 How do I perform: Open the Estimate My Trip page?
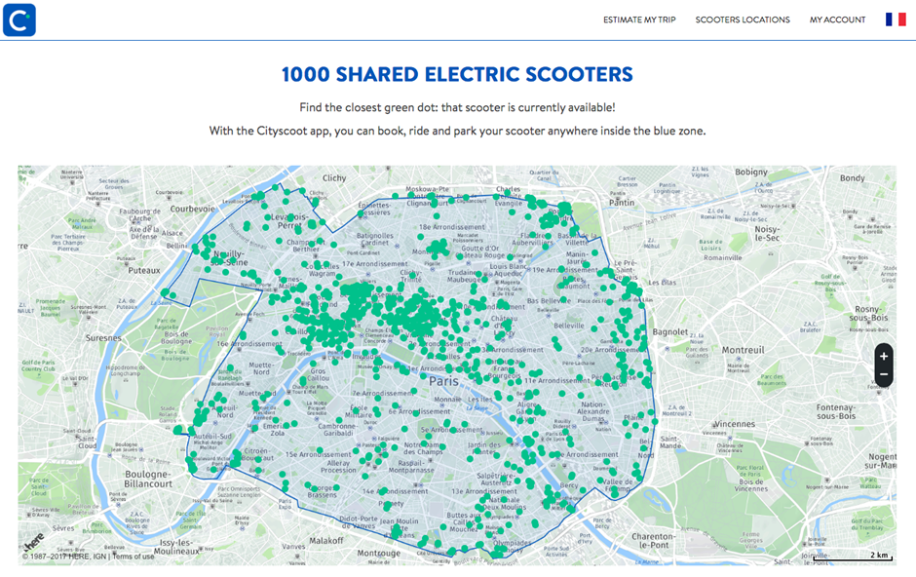(x=639, y=19)
